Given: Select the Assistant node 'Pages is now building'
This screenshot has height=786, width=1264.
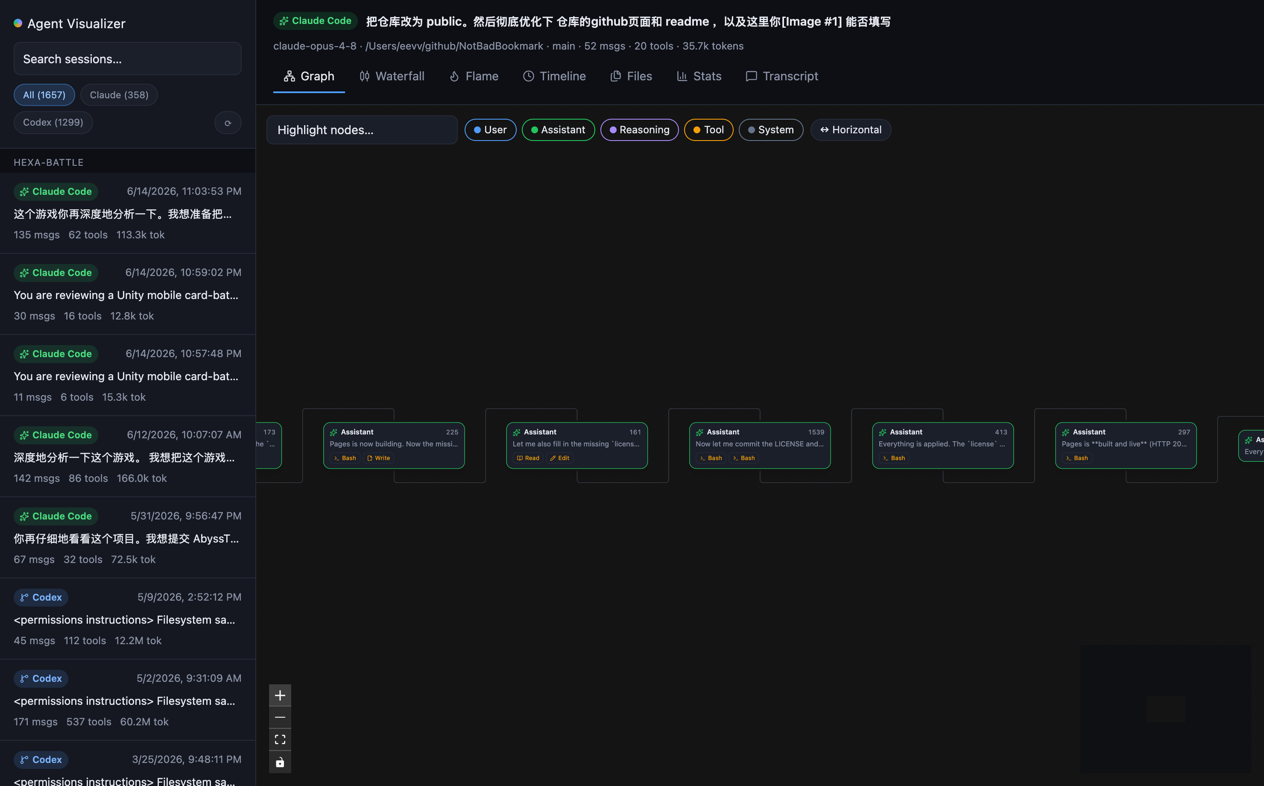Looking at the screenshot, I should [394, 446].
